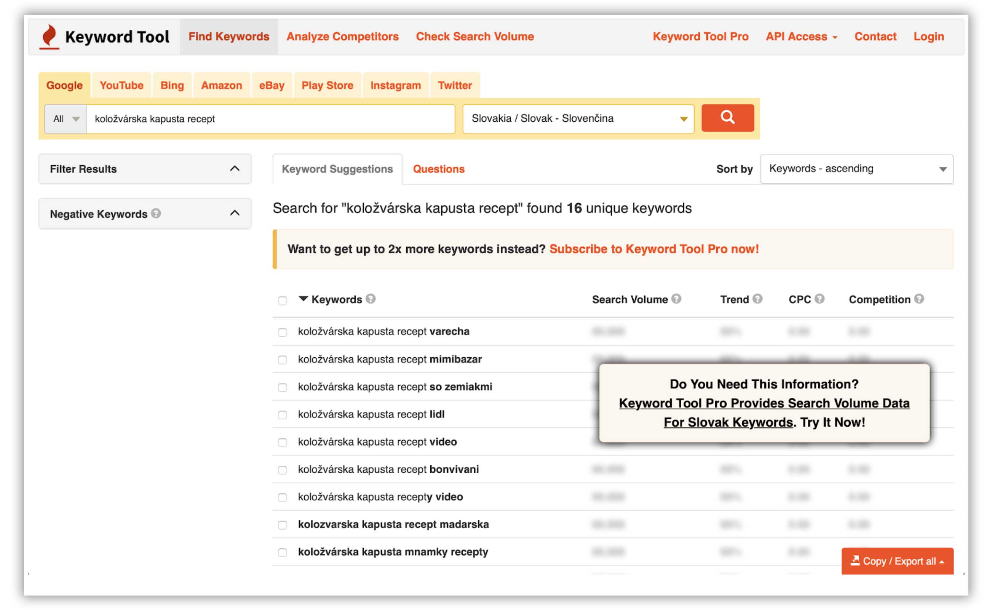The image size is (992, 610).
Task: Check the 'recept mimibazar' keyword row
Action: [x=283, y=360]
